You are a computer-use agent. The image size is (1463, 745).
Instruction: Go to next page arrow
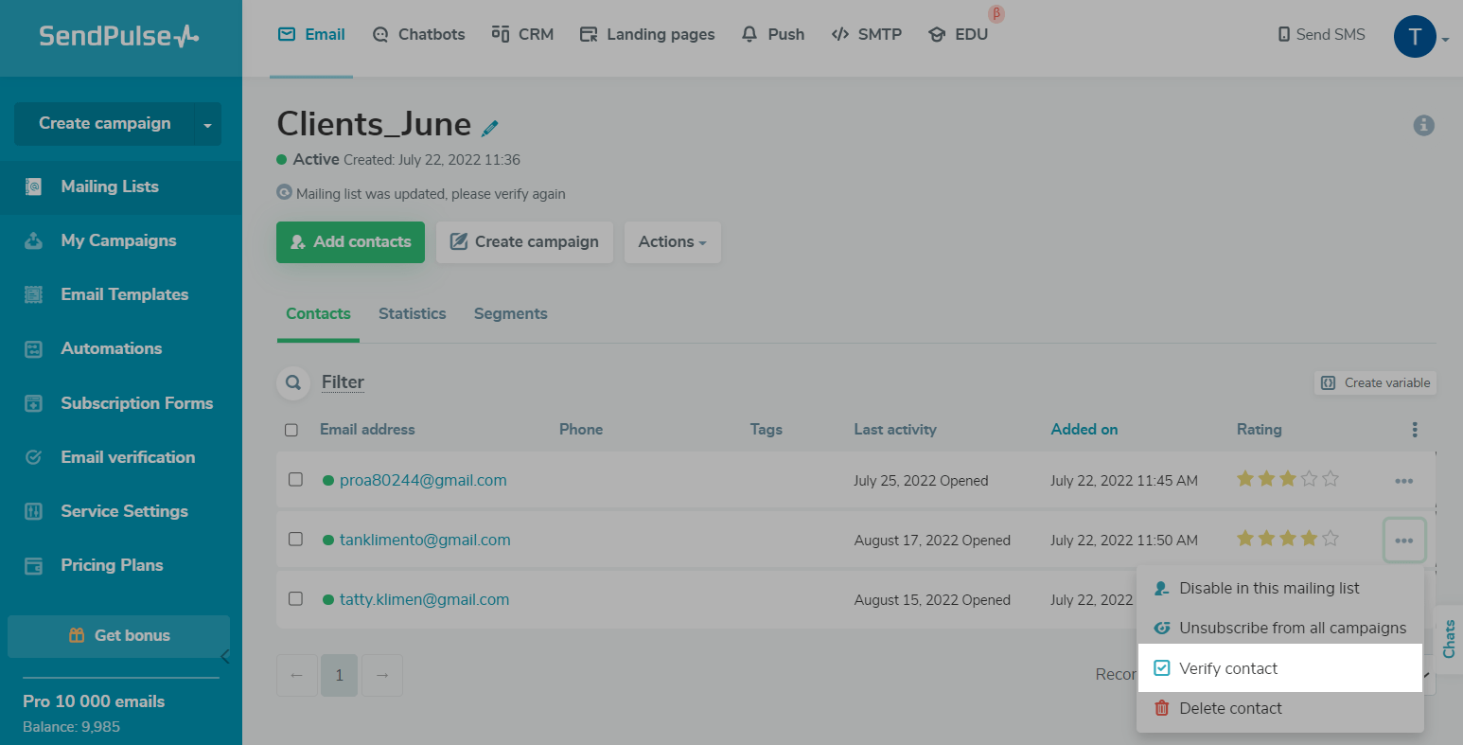click(x=382, y=676)
